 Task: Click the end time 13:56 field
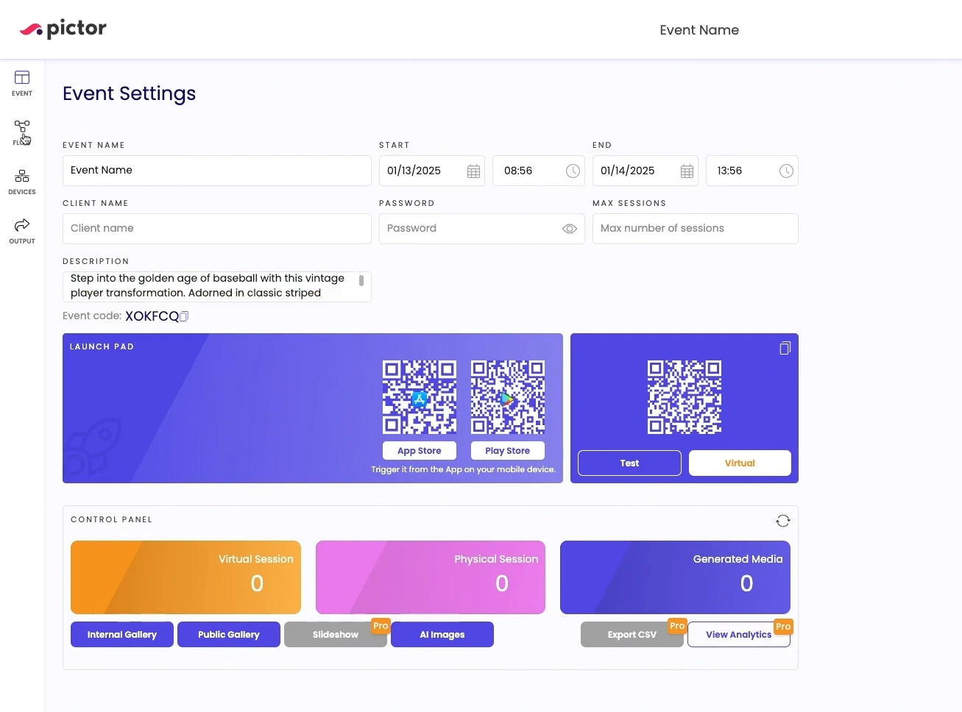(x=752, y=171)
